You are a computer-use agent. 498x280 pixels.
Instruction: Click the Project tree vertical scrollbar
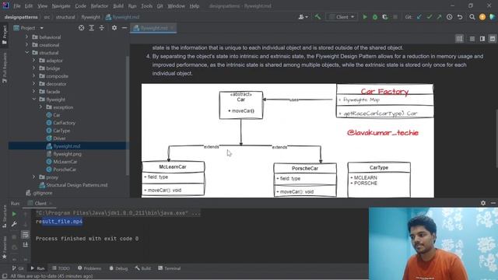click(x=128, y=116)
